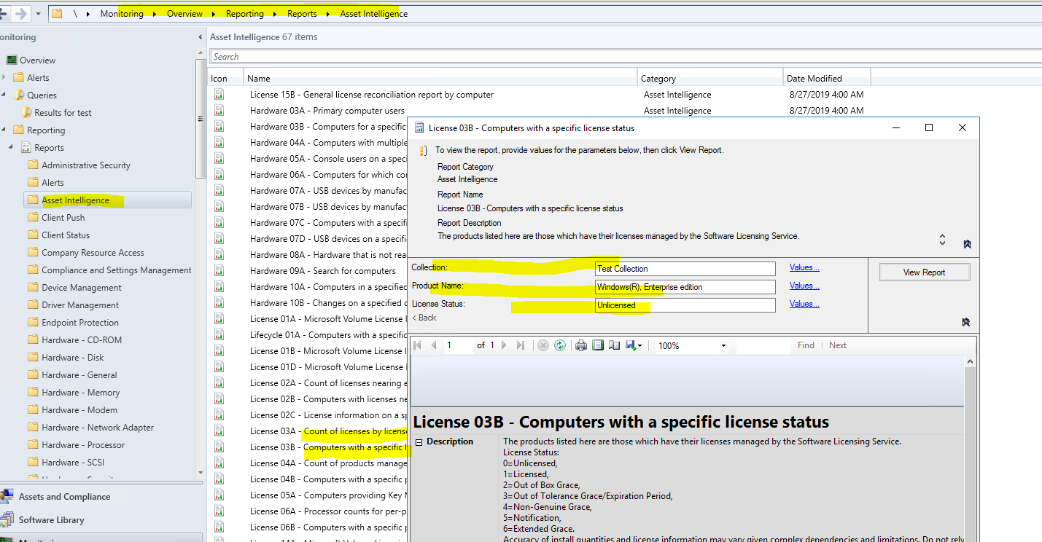Click the navigation back arrow

pos(3,13)
